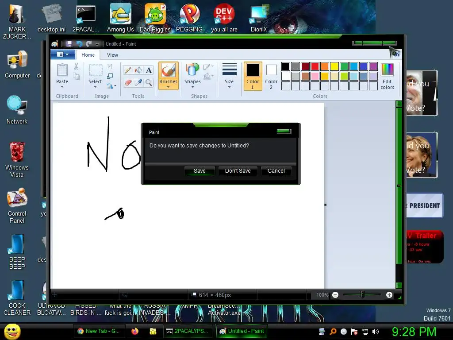The image size is (453, 340).
Task: Click the smiley Start button
Action: (x=12, y=331)
